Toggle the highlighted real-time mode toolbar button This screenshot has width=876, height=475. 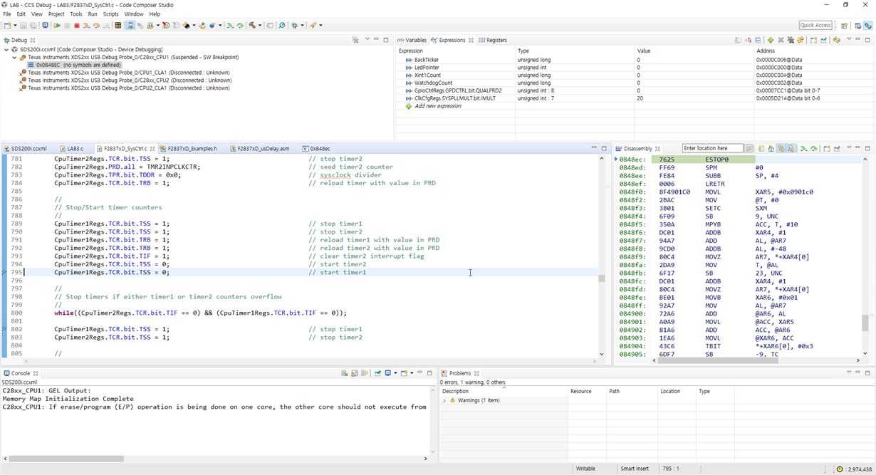(x=130, y=26)
